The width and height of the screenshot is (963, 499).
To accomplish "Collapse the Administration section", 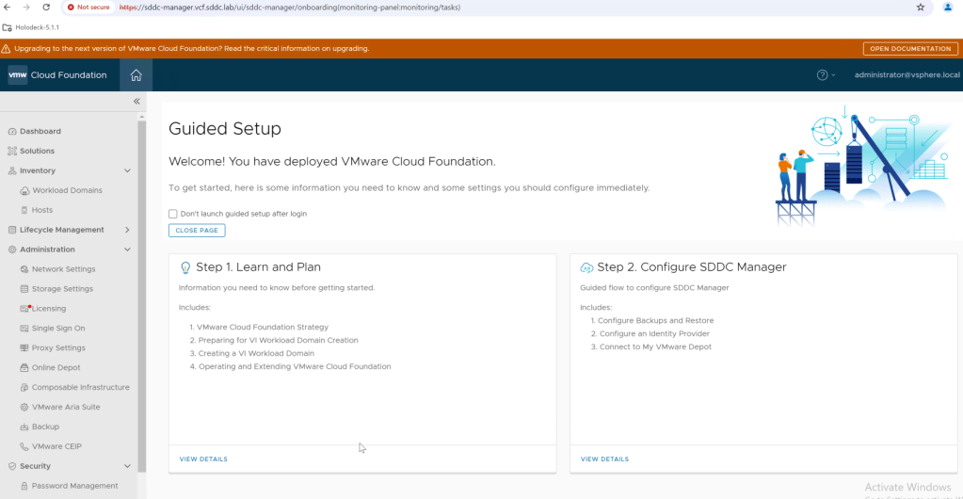I will point(127,249).
